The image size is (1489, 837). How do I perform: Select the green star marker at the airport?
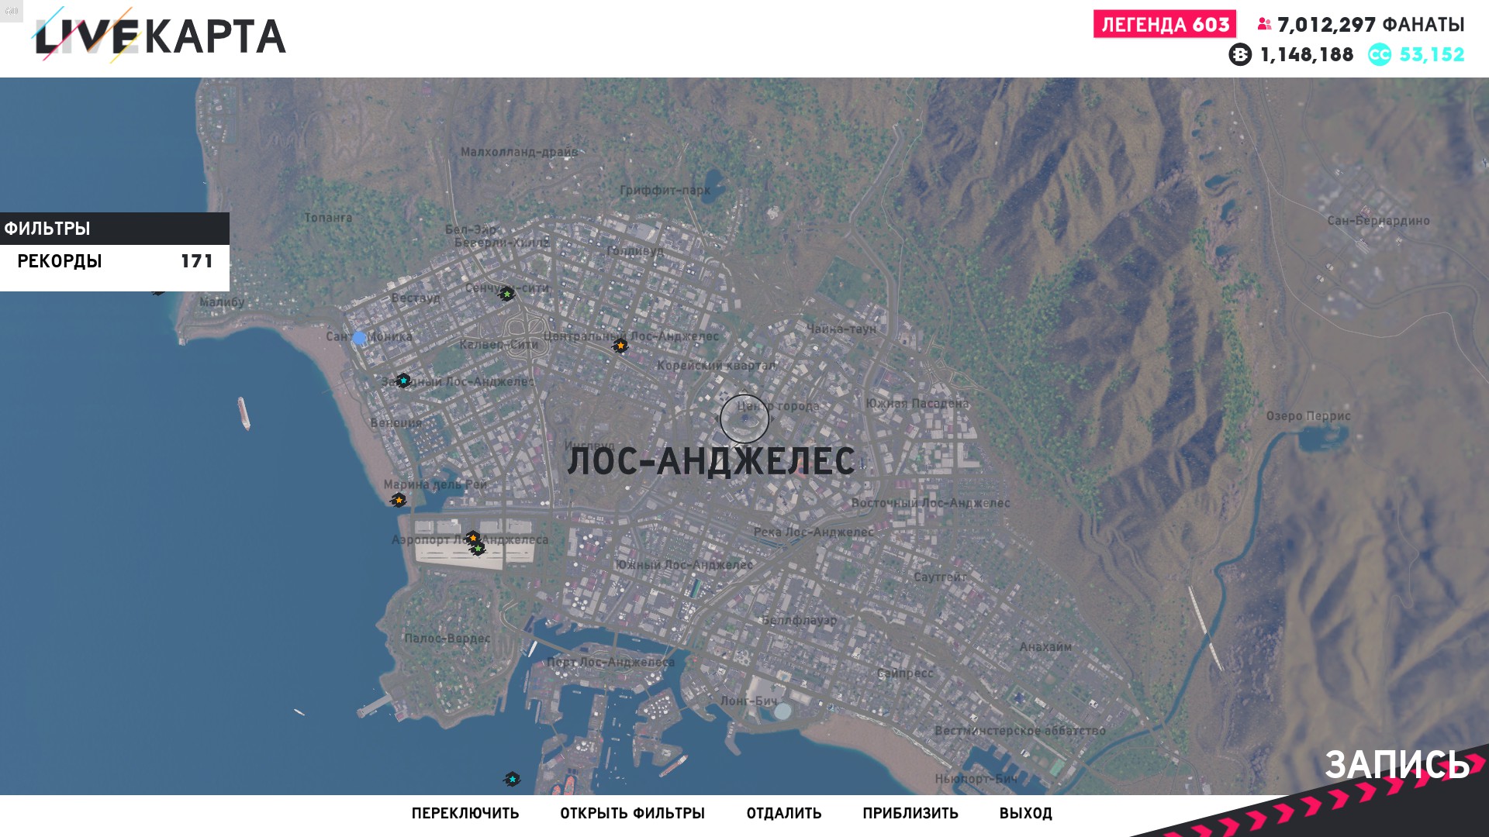[478, 549]
